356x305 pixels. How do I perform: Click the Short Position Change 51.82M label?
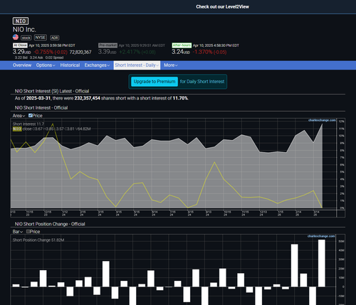pos(38,240)
